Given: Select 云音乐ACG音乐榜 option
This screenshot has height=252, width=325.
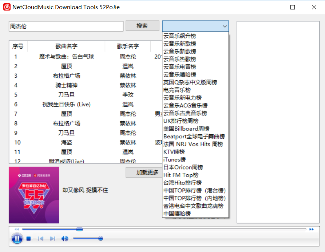Looking at the screenshot, I should click(195, 105).
